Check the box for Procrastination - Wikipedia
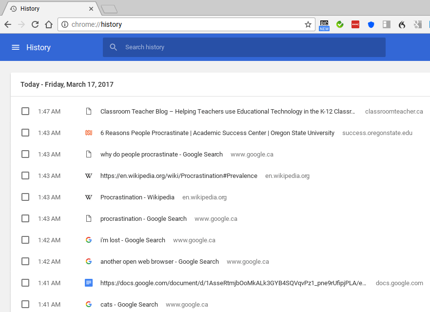 pos(25,197)
